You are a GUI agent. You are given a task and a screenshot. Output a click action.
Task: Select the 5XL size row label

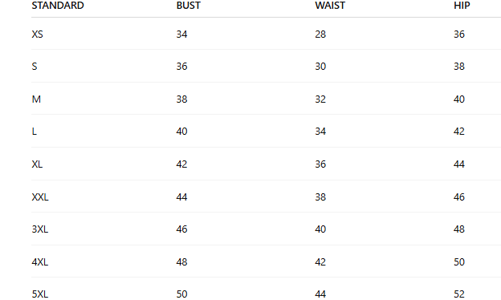[x=40, y=294]
